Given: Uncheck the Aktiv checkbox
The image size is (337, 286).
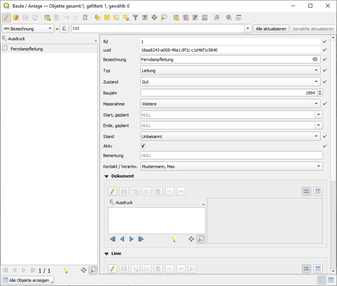Looking at the screenshot, I should coord(143,146).
